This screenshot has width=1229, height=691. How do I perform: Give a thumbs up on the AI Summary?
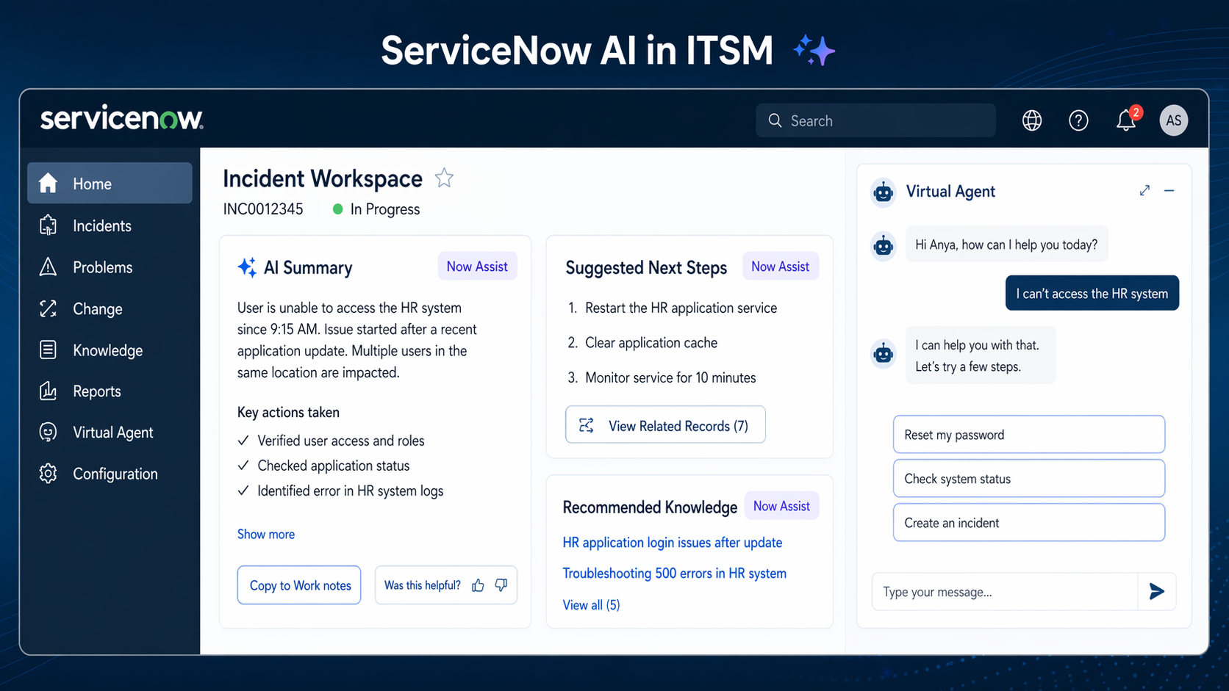[478, 585]
